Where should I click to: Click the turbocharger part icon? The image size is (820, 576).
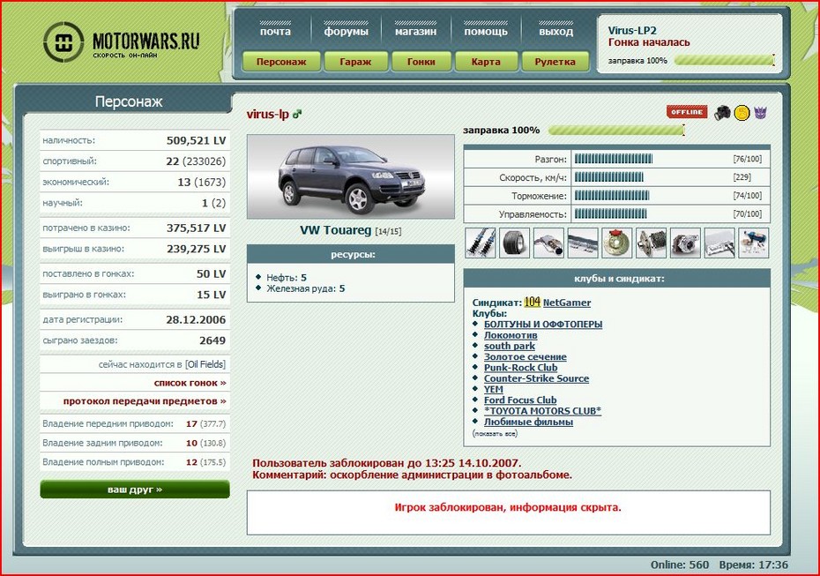pos(685,243)
